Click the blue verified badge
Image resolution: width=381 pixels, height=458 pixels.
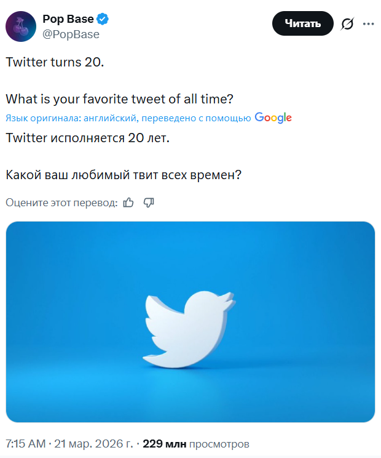coord(103,20)
